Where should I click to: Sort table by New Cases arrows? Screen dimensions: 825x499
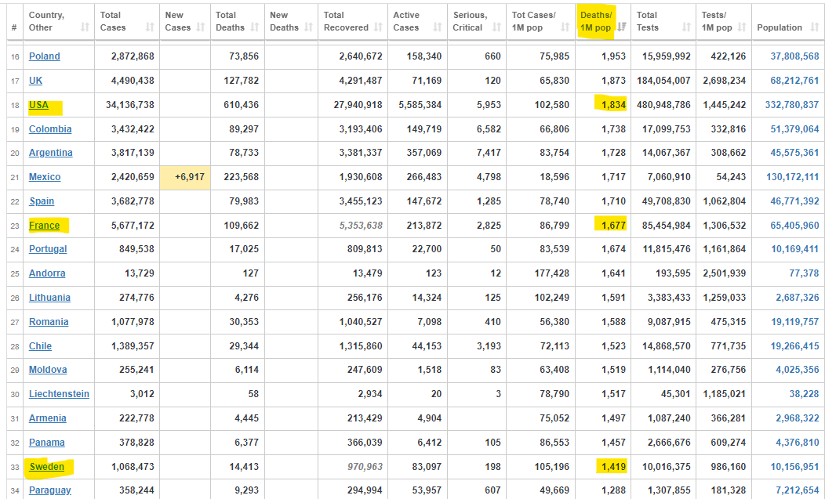click(201, 27)
